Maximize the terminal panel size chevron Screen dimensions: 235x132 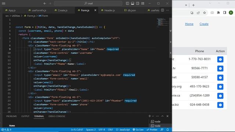coord(162,116)
